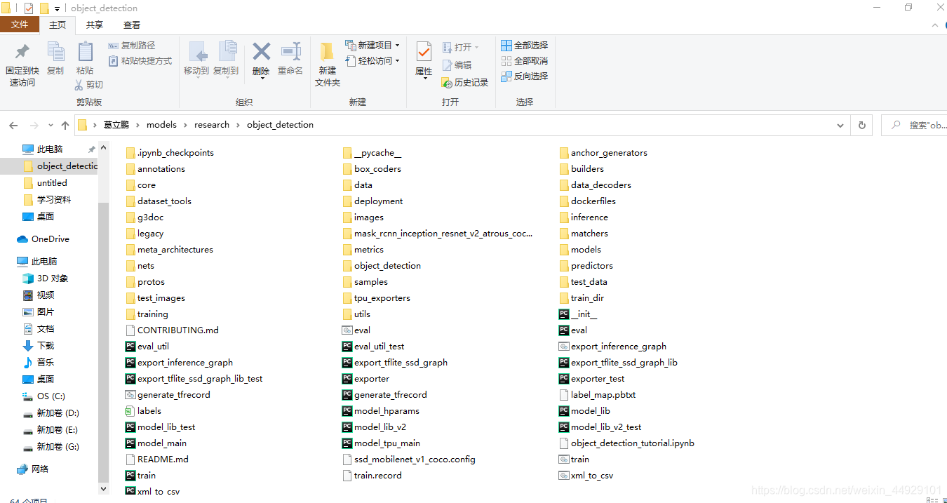Click the Properties (属性) icon
Image resolution: width=947 pixels, height=503 pixels.
pyautogui.click(x=424, y=52)
